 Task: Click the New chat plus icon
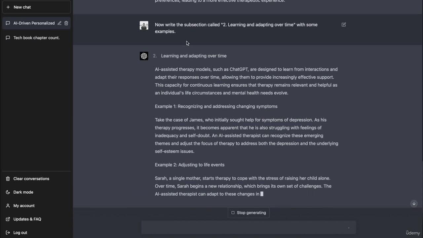(8, 7)
